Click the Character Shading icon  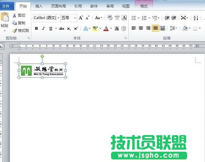click(117, 29)
